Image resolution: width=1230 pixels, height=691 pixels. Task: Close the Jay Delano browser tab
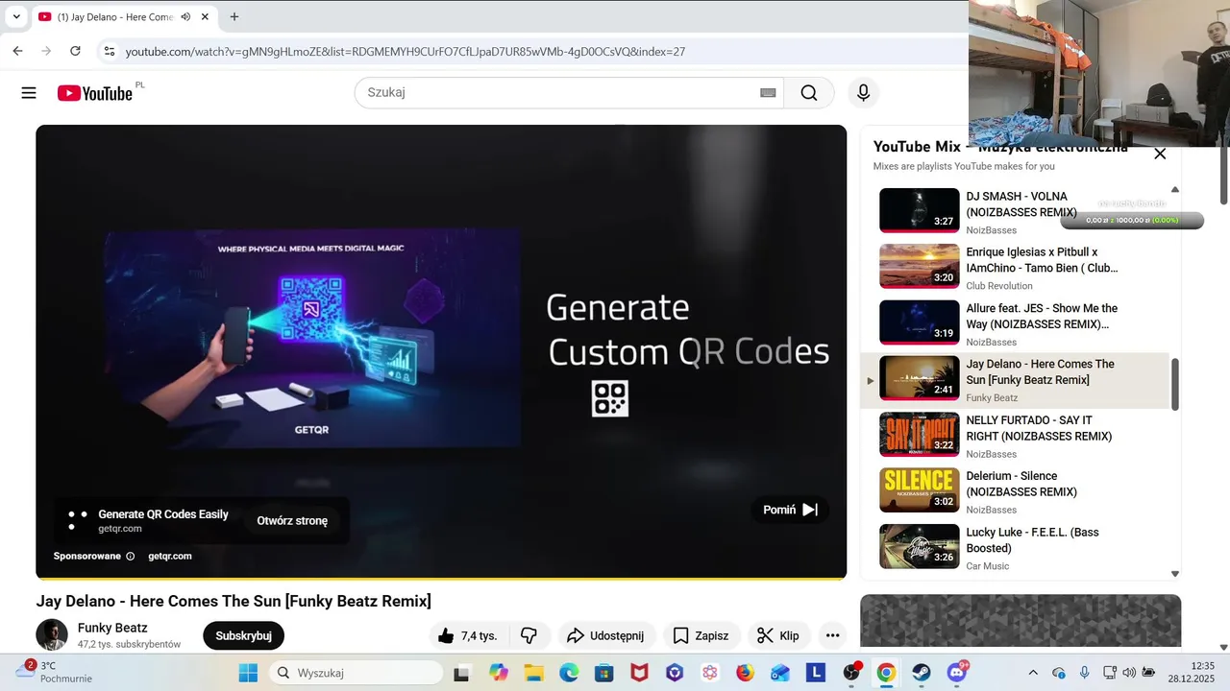click(205, 16)
